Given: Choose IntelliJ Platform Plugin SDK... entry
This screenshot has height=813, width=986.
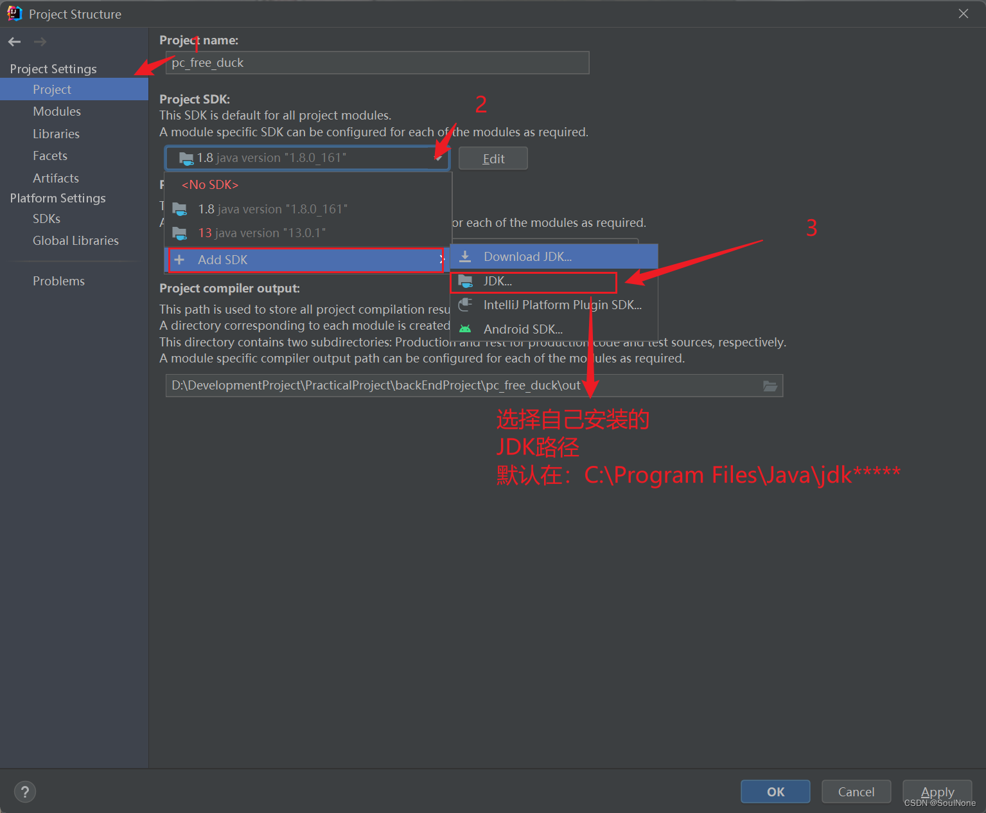Looking at the screenshot, I should click(554, 305).
